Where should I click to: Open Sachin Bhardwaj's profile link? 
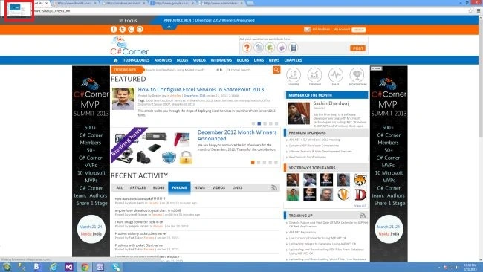[331, 103]
